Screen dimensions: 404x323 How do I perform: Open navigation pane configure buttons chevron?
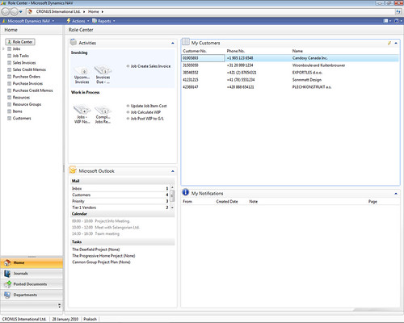[59, 305]
